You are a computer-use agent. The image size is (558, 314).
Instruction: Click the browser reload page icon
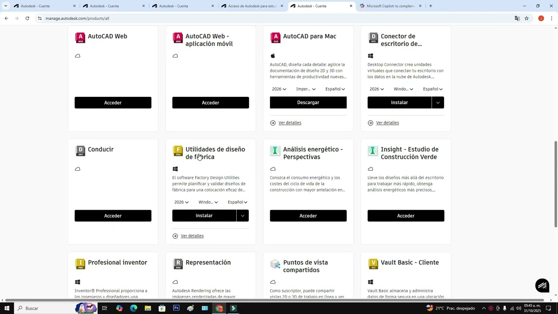(x=27, y=18)
